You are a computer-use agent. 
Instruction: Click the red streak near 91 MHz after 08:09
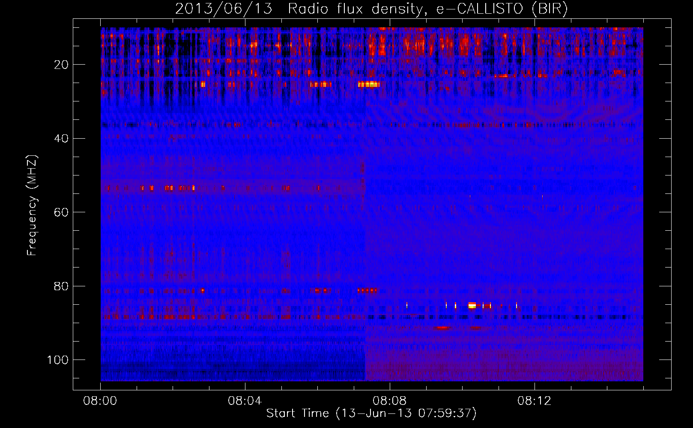pyautogui.click(x=442, y=328)
